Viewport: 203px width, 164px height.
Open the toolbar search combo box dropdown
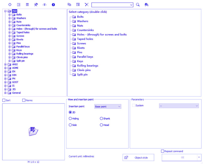click(131, 5)
